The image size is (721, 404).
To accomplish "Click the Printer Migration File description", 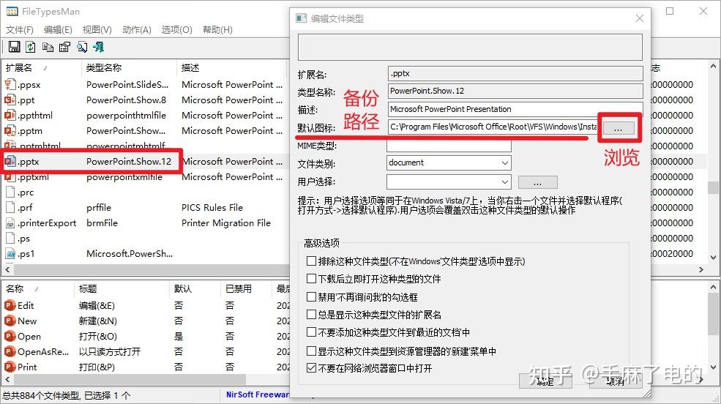I will click(225, 223).
